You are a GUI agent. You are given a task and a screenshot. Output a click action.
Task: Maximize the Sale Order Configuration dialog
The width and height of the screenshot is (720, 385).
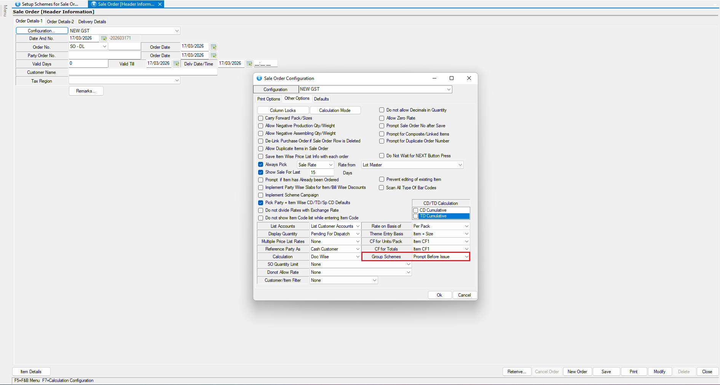[x=452, y=78]
